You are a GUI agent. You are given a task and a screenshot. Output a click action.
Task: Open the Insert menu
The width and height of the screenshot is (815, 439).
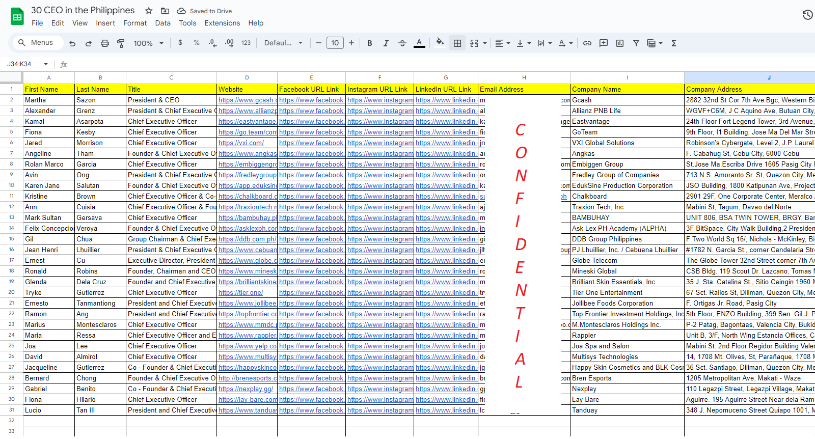[105, 23]
